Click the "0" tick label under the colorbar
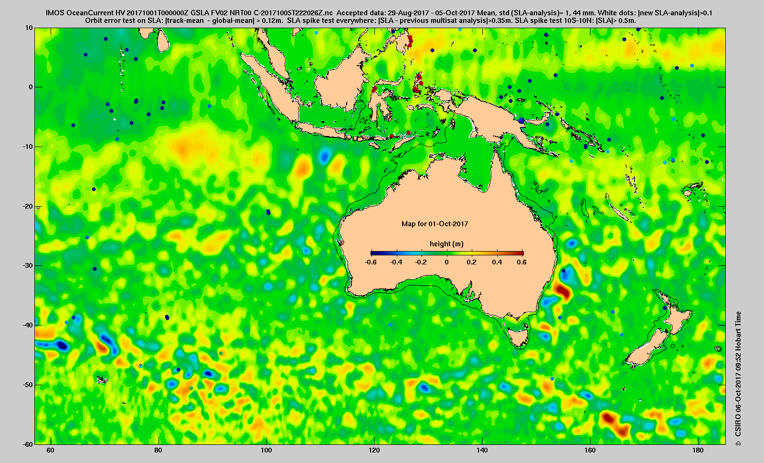This screenshot has height=463, width=764. click(x=447, y=262)
